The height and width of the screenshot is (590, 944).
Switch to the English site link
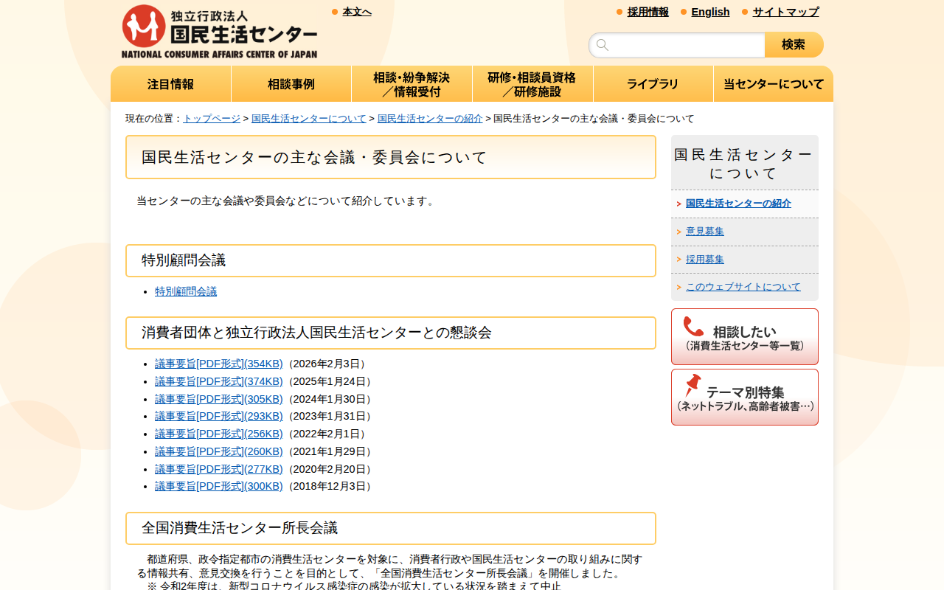(x=710, y=12)
